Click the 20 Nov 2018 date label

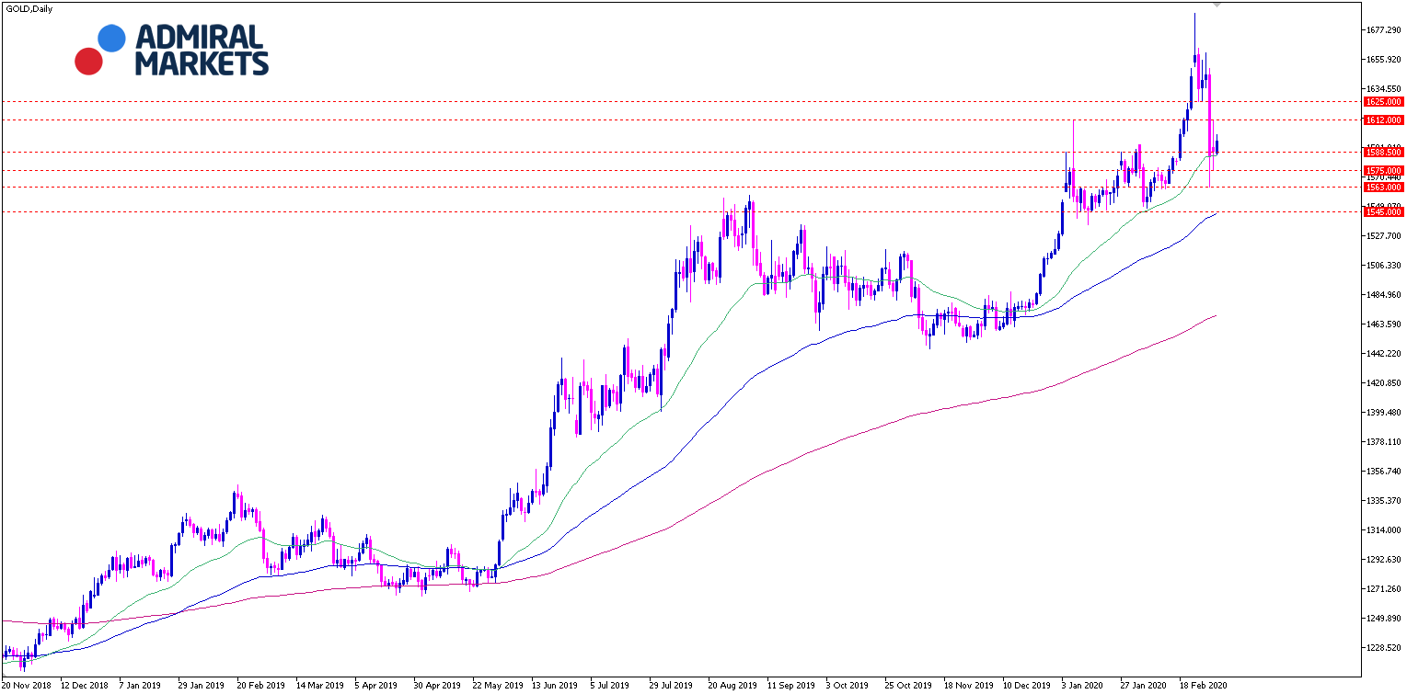click(25, 686)
